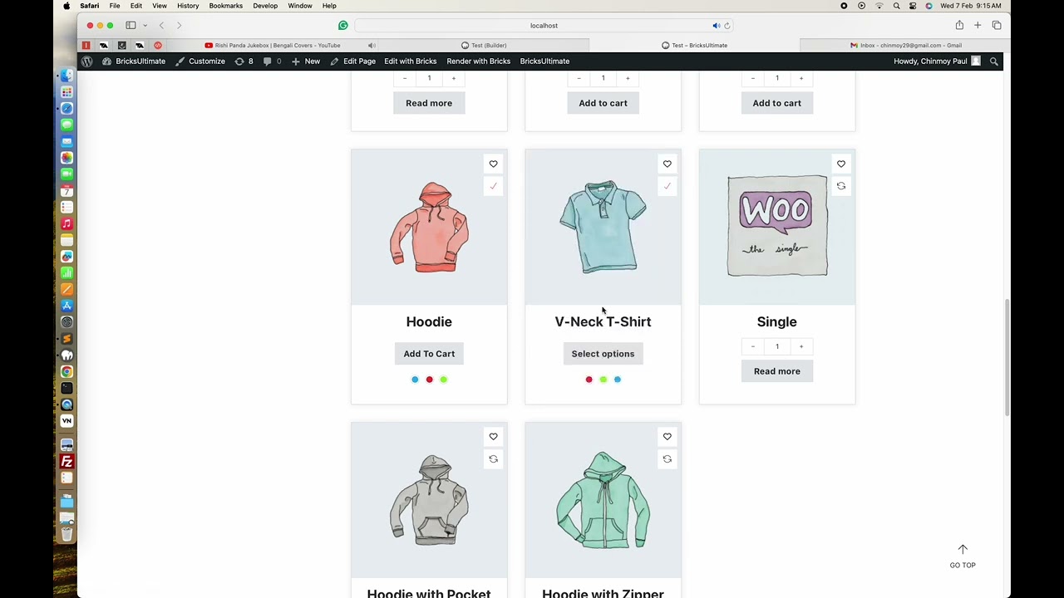Select the blue swatch under Hoodie
1064x598 pixels.
click(415, 380)
